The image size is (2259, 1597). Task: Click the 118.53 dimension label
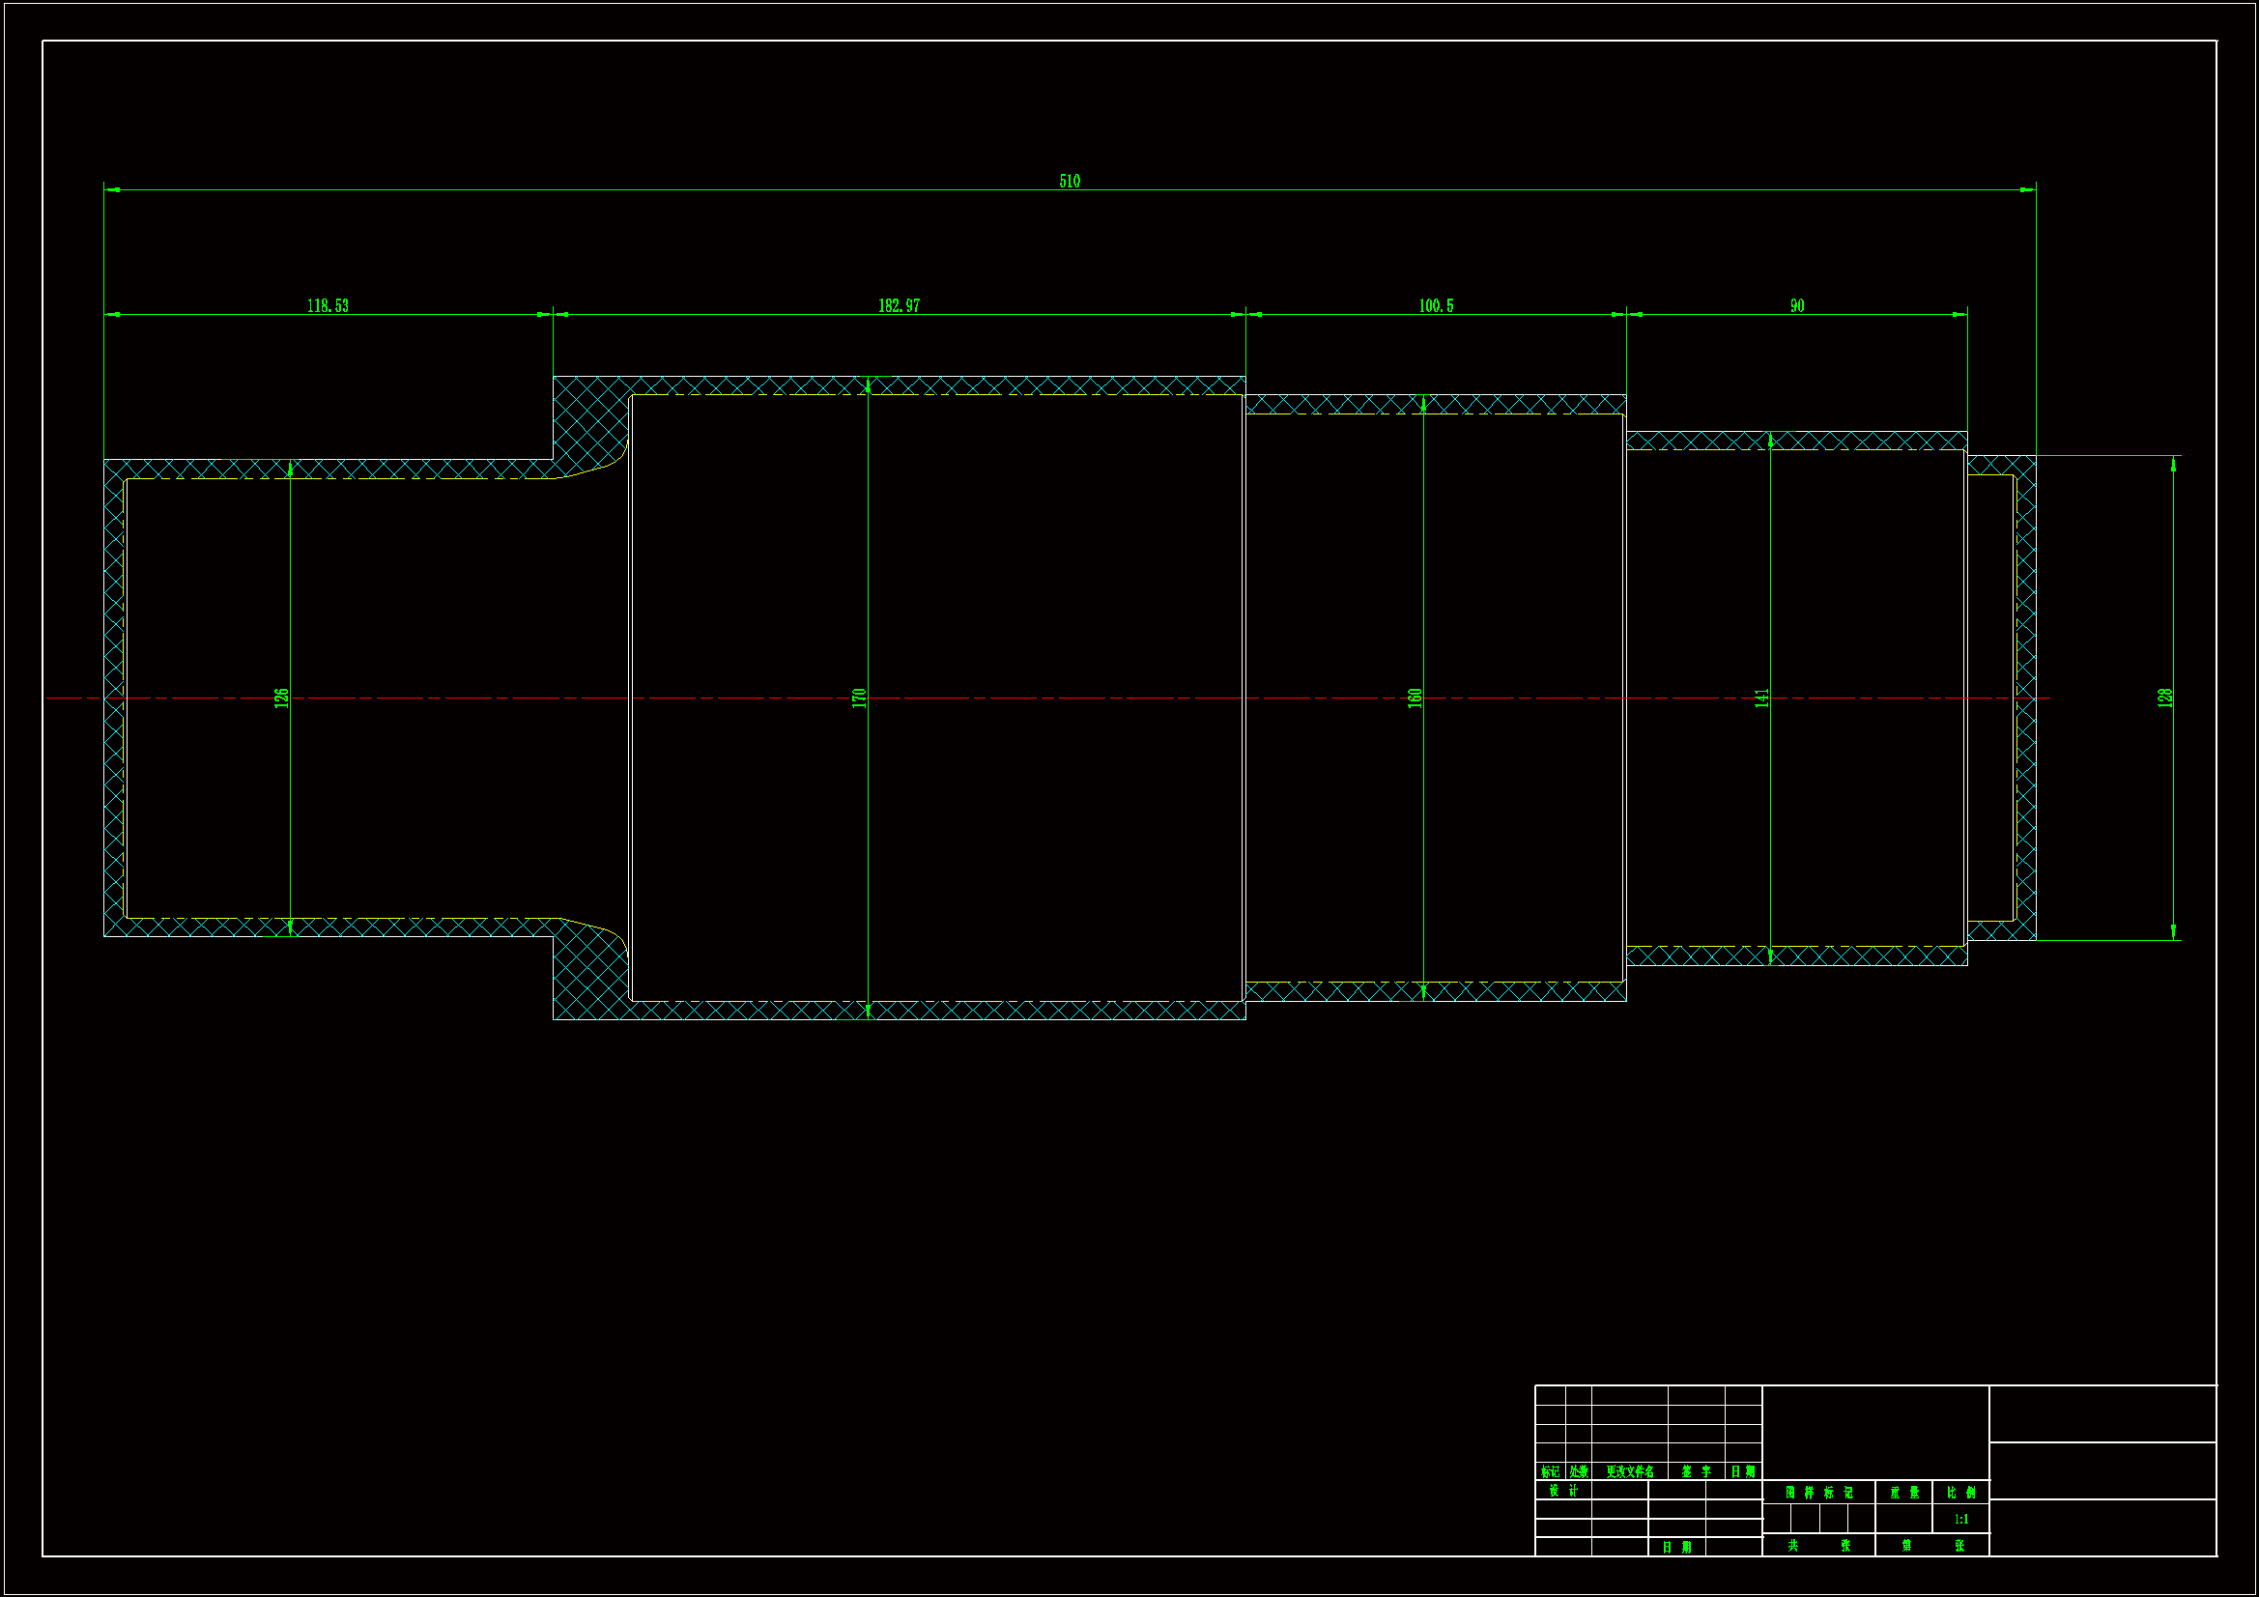[328, 306]
